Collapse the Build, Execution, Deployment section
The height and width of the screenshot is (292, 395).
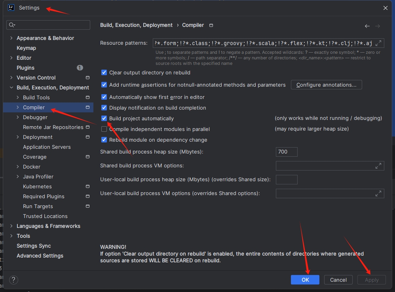[11, 87]
